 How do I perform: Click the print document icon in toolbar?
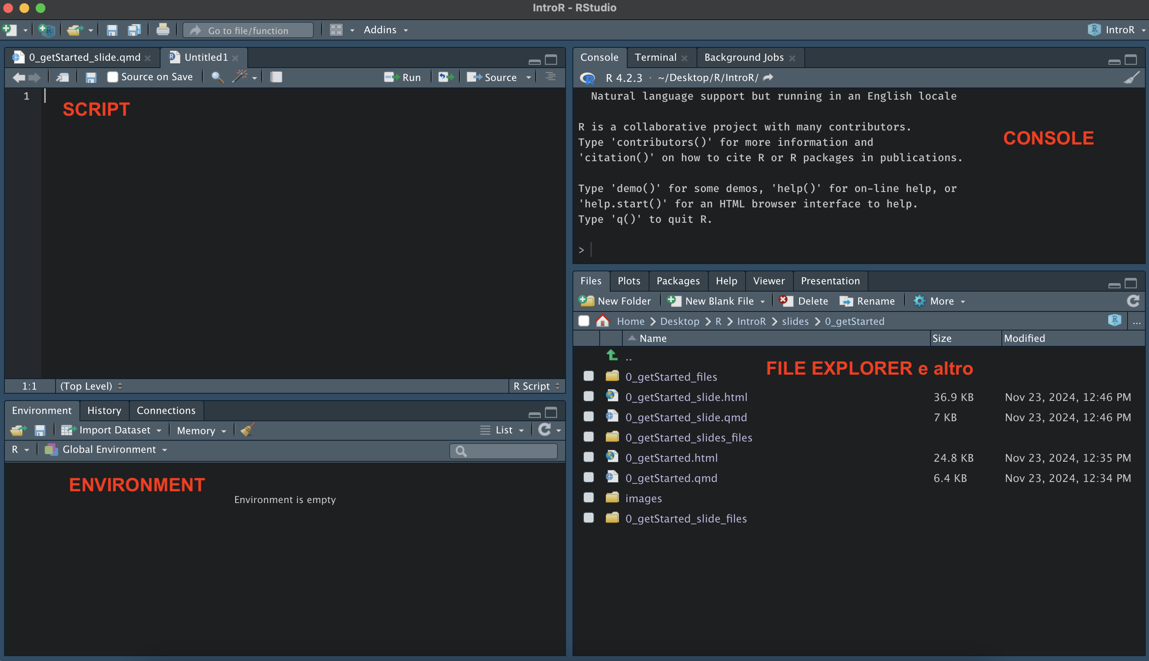point(163,30)
